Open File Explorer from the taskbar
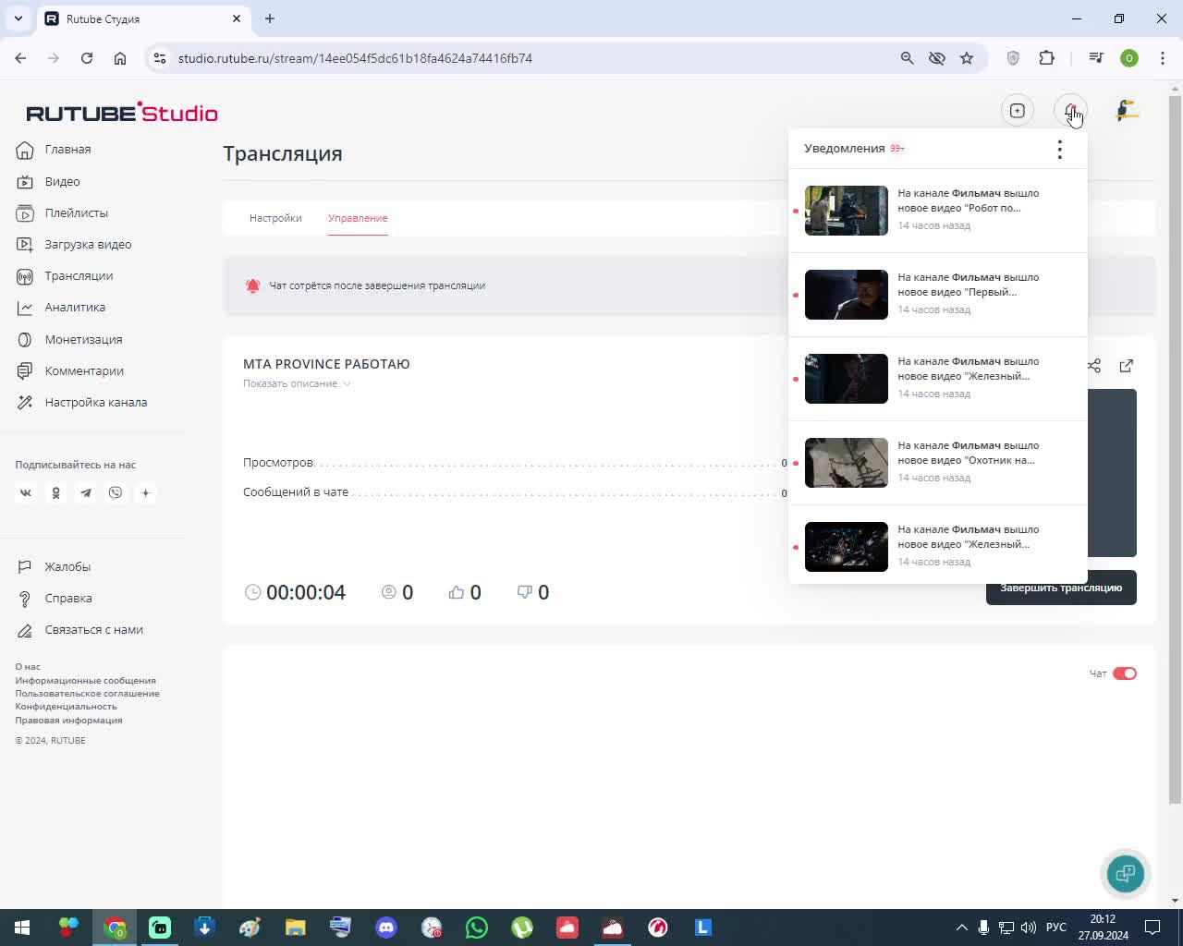Image resolution: width=1183 pixels, height=946 pixels. (295, 928)
